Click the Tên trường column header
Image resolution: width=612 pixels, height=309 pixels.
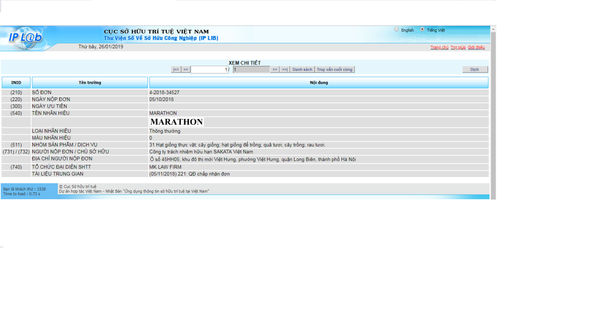click(90, 83)
